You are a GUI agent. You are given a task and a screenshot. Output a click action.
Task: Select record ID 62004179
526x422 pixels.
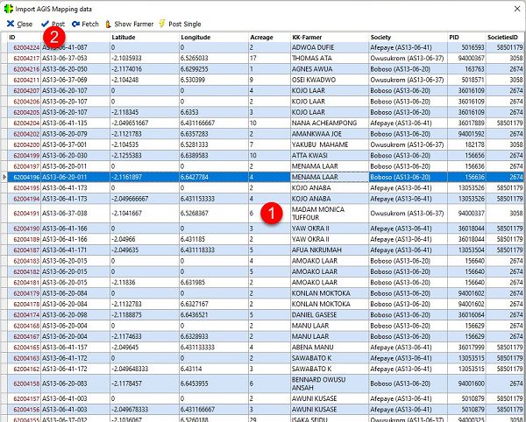[x=25, y=293]
